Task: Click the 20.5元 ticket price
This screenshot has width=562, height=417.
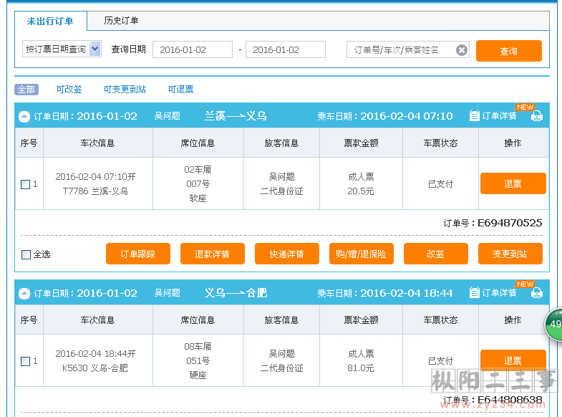Action: 361,191
